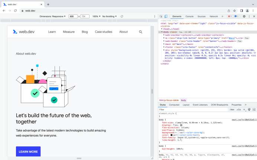Expand the web-snackbar-container node

(x=164, y=35)
